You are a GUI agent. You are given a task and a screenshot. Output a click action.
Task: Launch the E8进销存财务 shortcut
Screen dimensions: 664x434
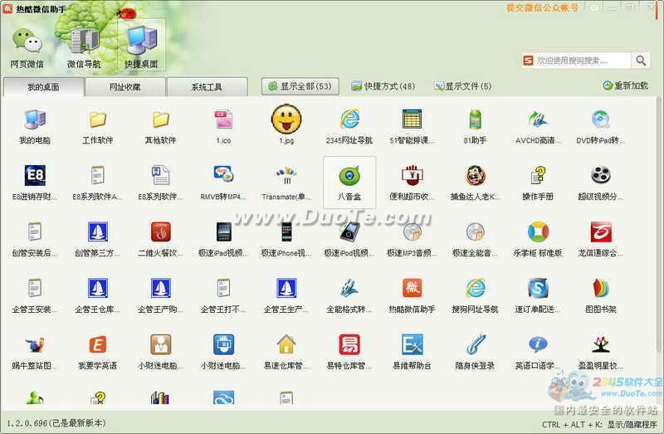35,183
